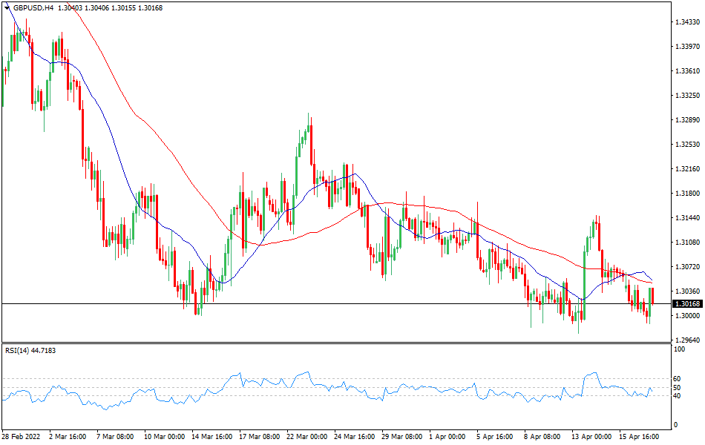Image resolution: width=705 pixels, height=445 pixels.
Task: Click the 1.31440 price axis label
Action: (686, 218)
